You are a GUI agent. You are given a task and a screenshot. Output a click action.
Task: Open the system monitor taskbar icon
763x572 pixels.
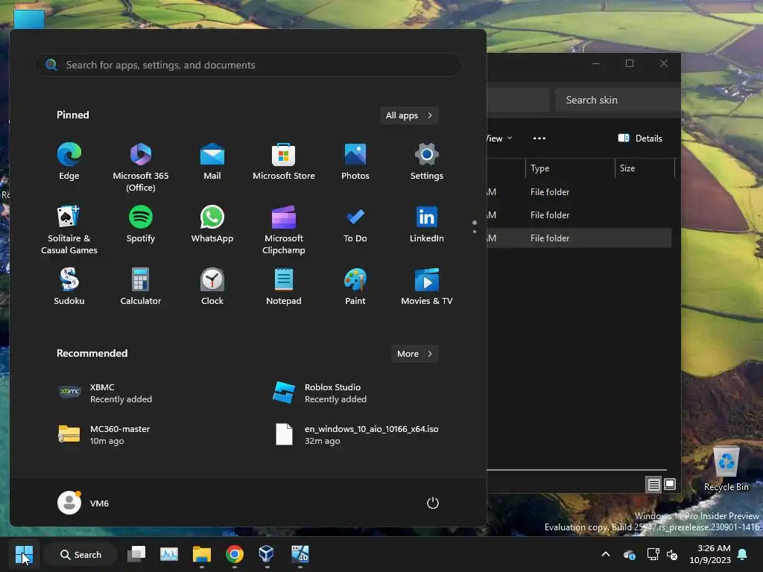coord(169,554)
